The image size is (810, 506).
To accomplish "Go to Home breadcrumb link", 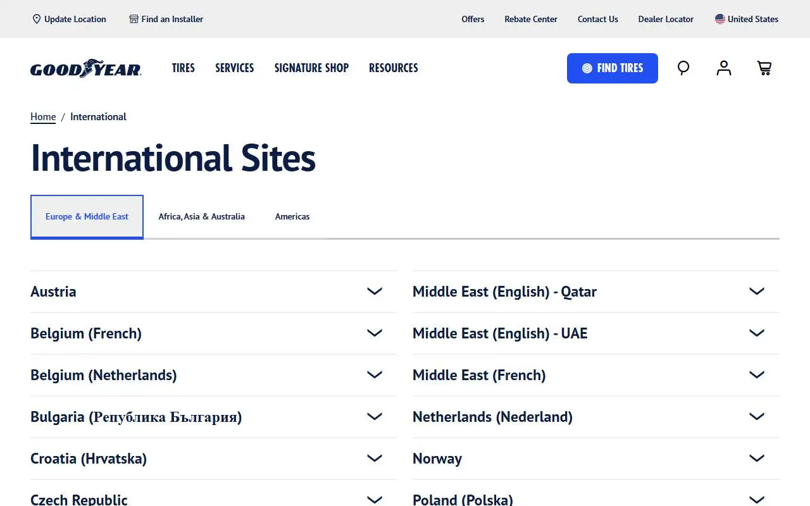I will pyautogui.click(x=43, y=117).
